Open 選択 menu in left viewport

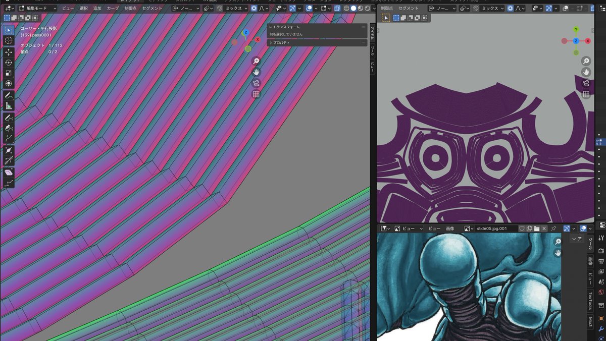pyautogui.click(x=84, y=9)
